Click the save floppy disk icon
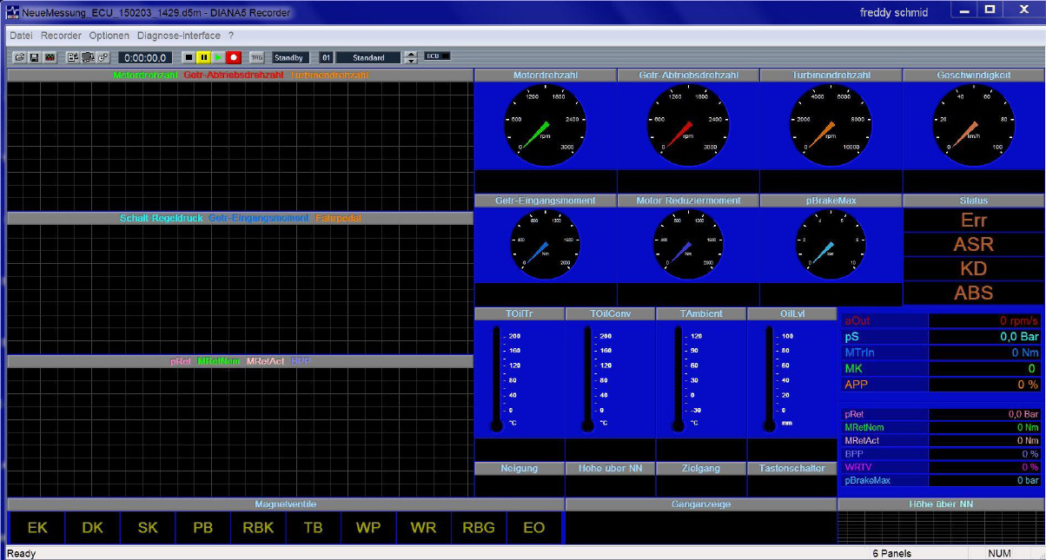Screen dimensions: 1046x560 coord(34,57)
